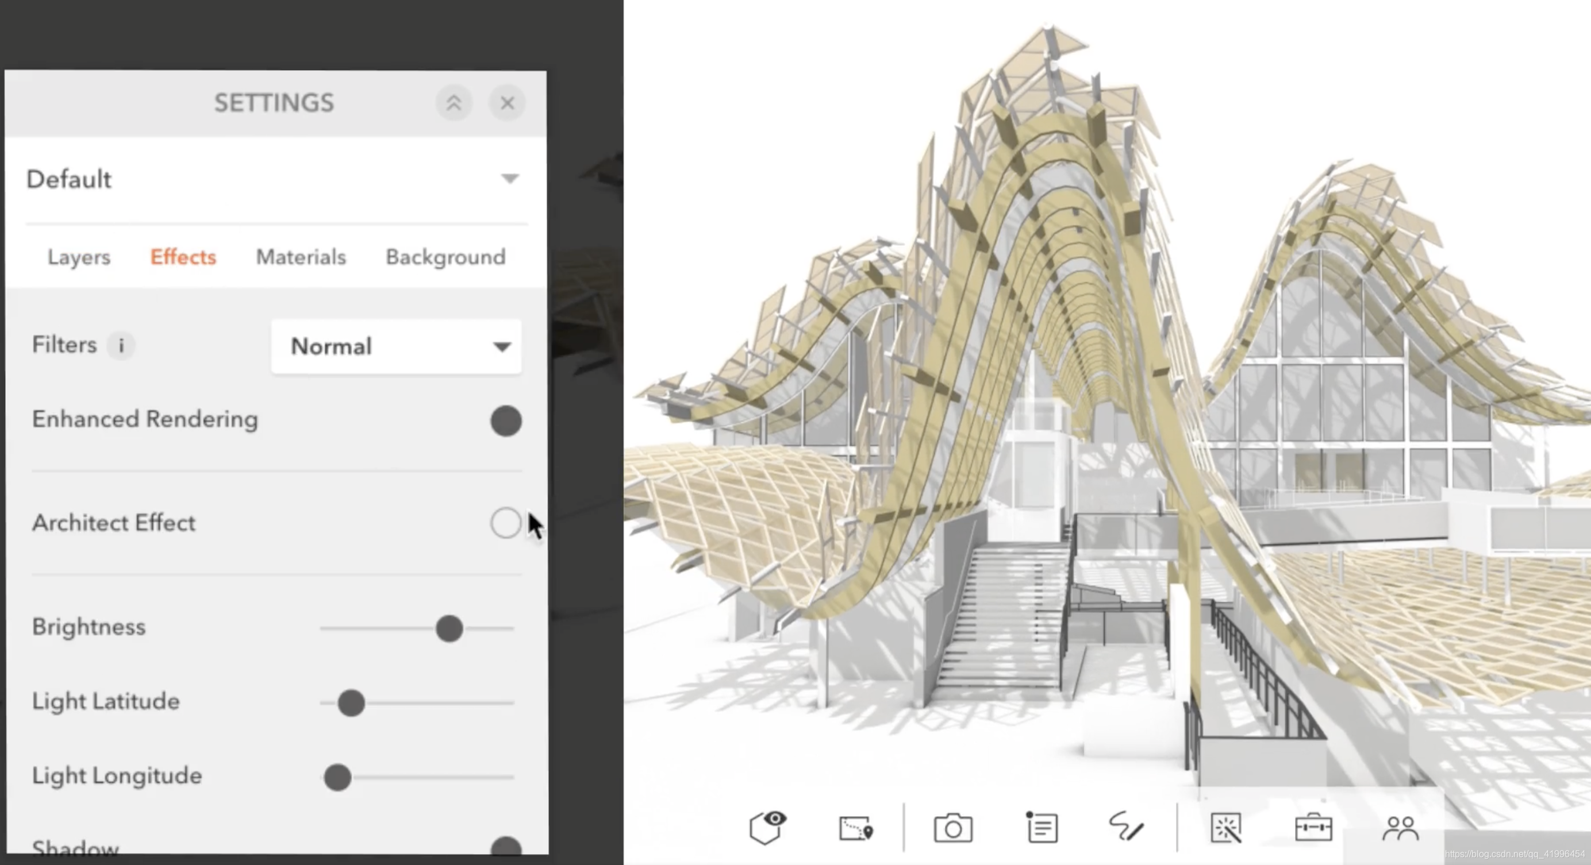Open the collaboration people icon
1591x865 pixels.
(1400, 828)
